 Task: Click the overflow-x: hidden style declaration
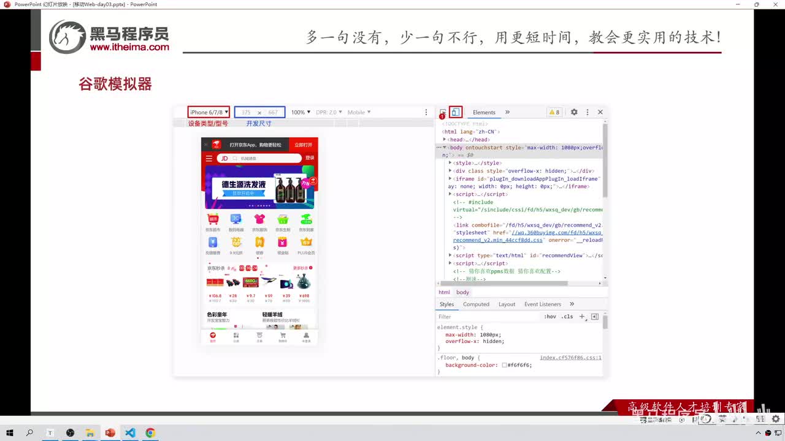coord(475,341)
